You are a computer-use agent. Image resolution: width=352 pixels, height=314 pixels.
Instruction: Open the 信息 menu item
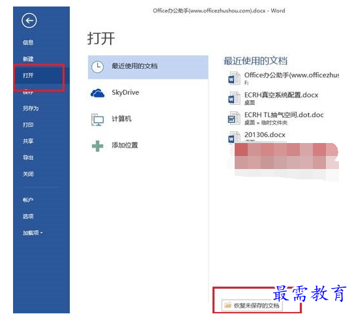[x=28, y=42]
